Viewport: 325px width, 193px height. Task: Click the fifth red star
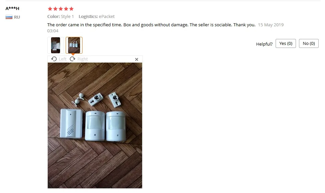click(71, 9)
